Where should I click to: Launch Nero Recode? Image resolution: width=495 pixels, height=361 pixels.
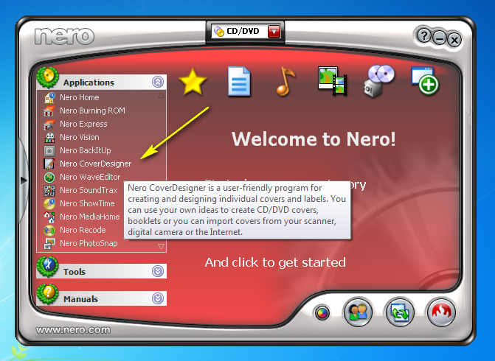tap(83, 230)
